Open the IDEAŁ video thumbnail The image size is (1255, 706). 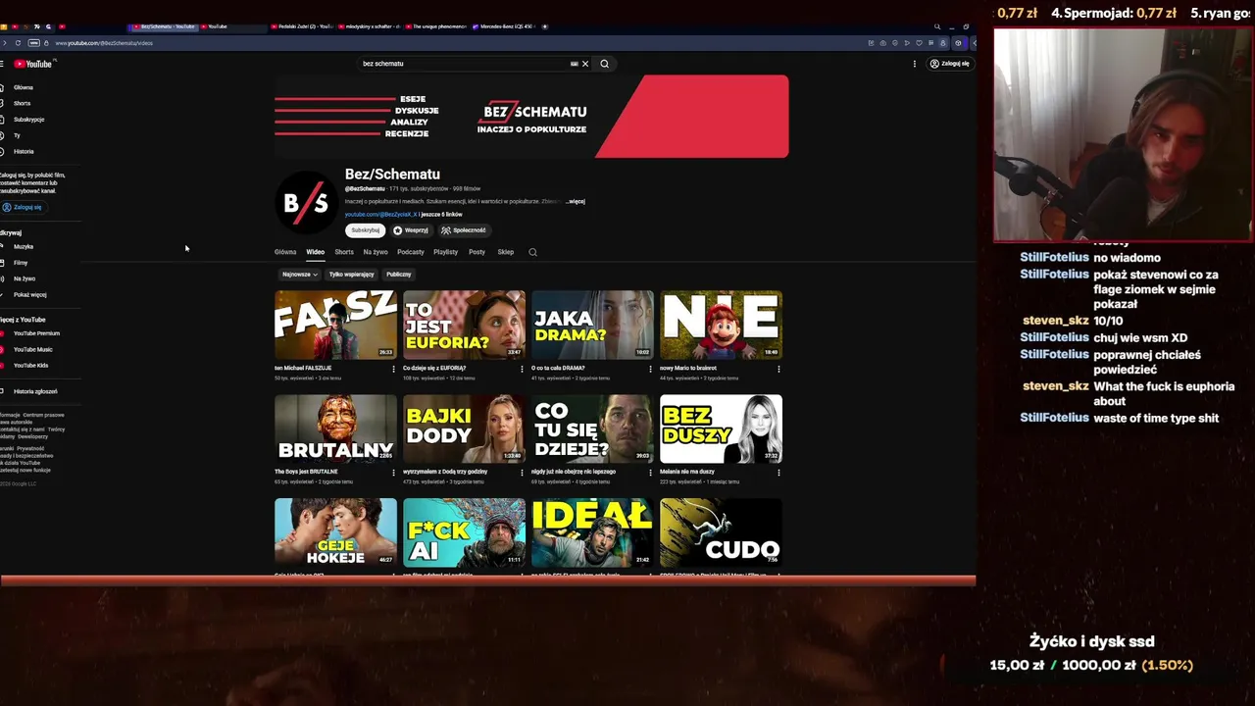pos(592,532)
